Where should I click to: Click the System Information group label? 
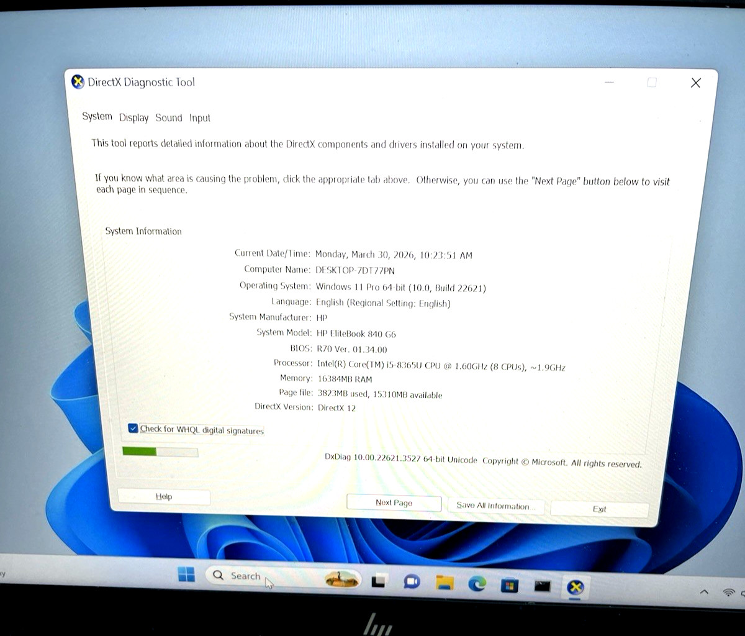[x=143, y=231]
